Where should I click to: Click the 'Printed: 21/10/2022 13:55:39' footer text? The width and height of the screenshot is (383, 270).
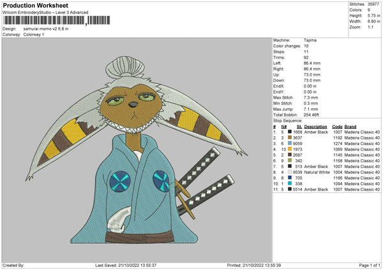tap(254, 265)
